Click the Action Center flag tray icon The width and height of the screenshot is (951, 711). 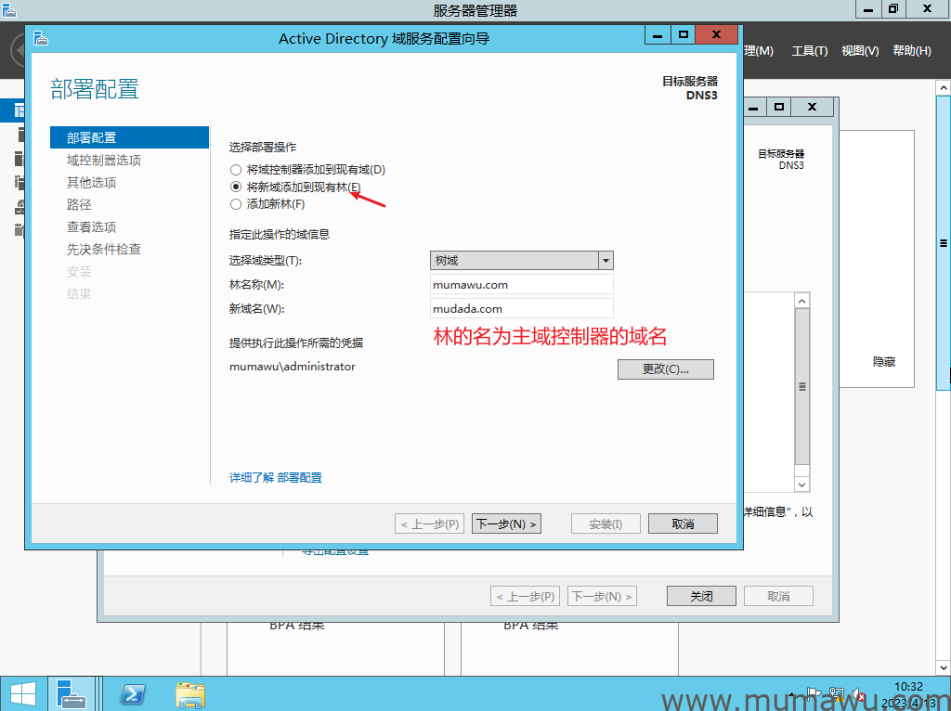click(x=814, y=693)
